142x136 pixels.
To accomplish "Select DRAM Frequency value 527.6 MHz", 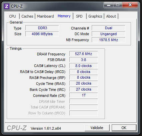I will point(84,54).
